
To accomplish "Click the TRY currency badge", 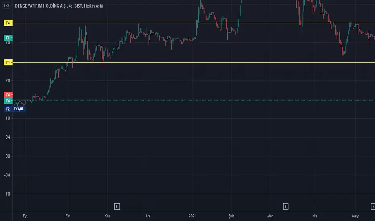I will click(6, 6).
